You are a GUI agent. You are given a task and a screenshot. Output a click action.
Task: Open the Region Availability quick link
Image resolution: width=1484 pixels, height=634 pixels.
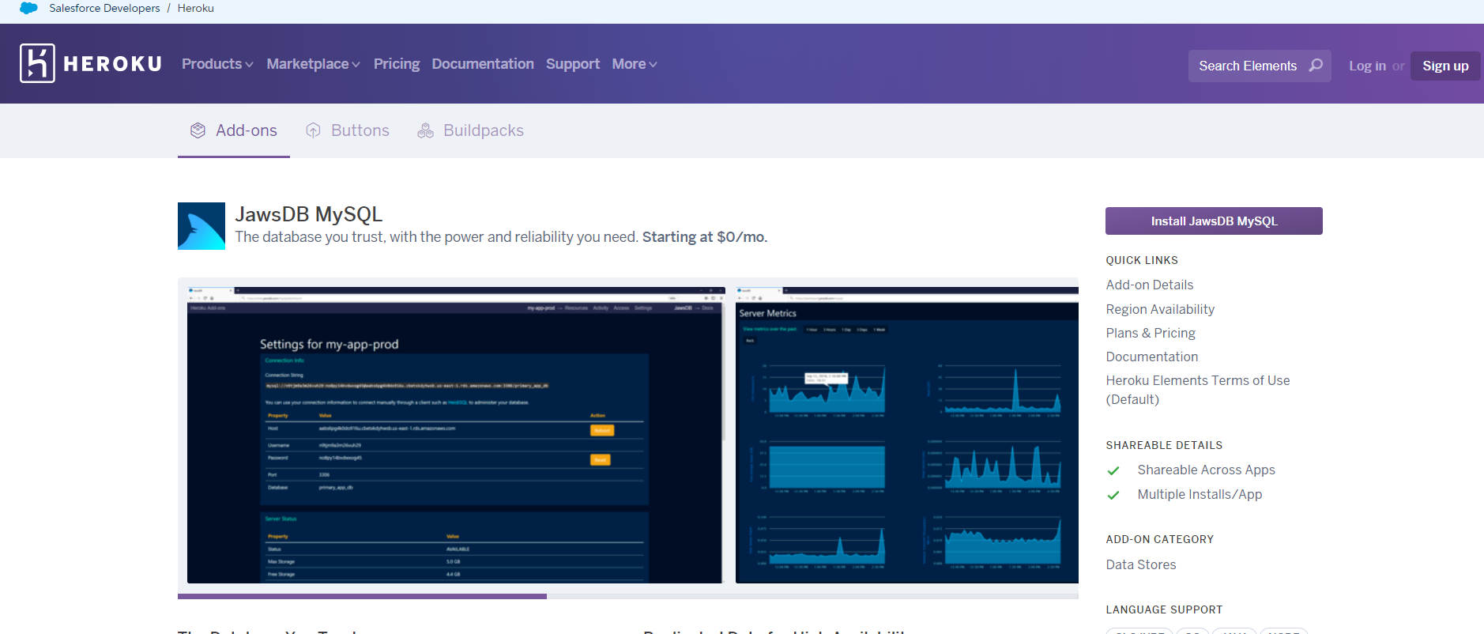point(1160,309)
